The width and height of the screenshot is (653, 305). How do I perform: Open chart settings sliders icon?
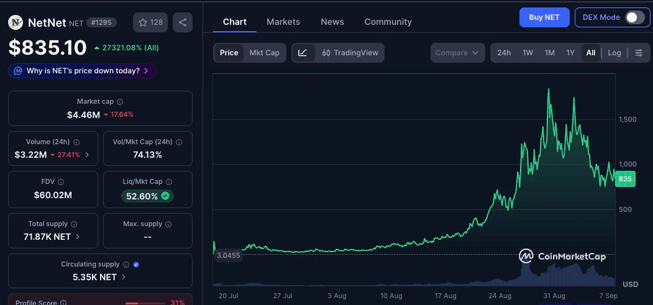tap(639, 53)
